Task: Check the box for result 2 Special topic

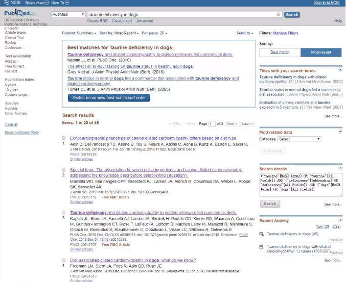Action: point(63,170)
